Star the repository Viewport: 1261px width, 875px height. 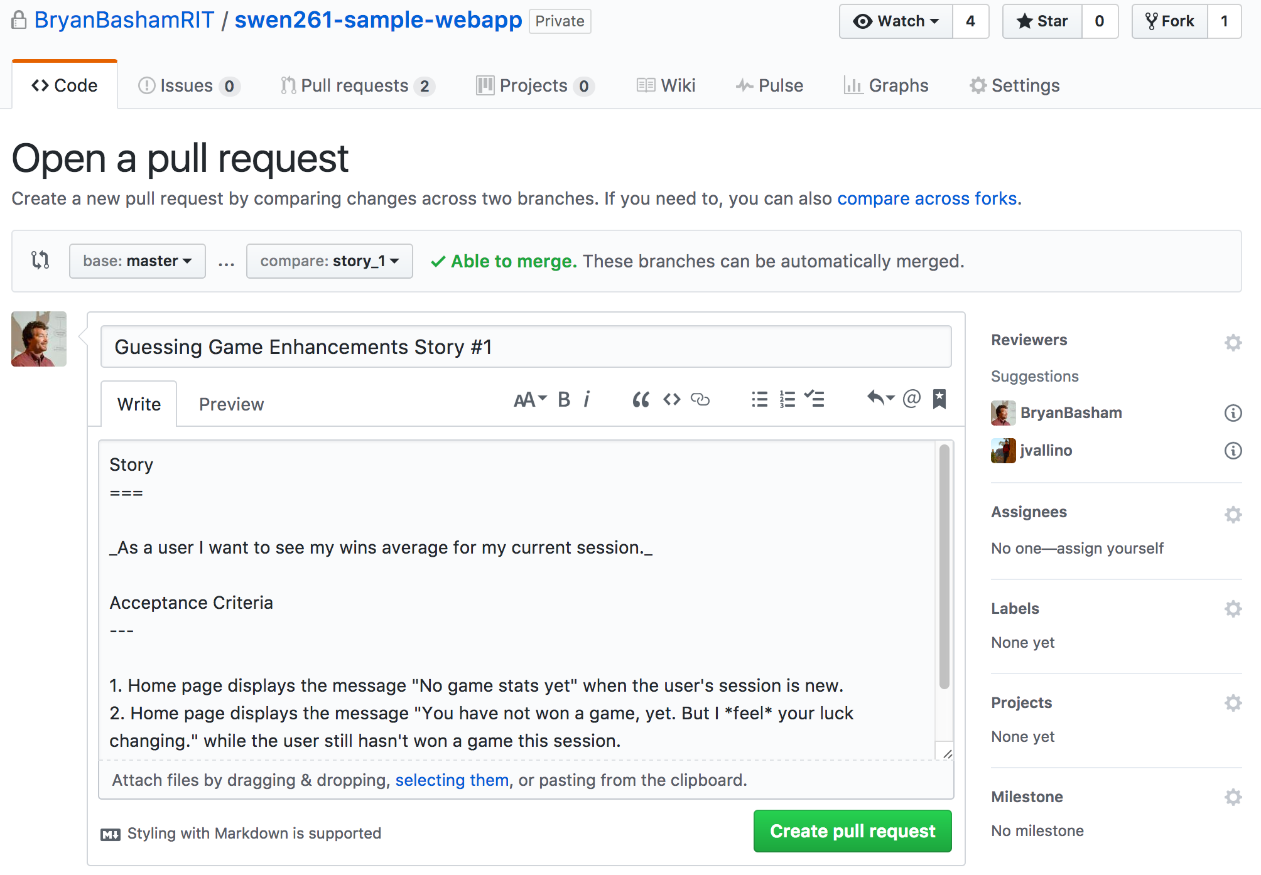click(1042, 21)
